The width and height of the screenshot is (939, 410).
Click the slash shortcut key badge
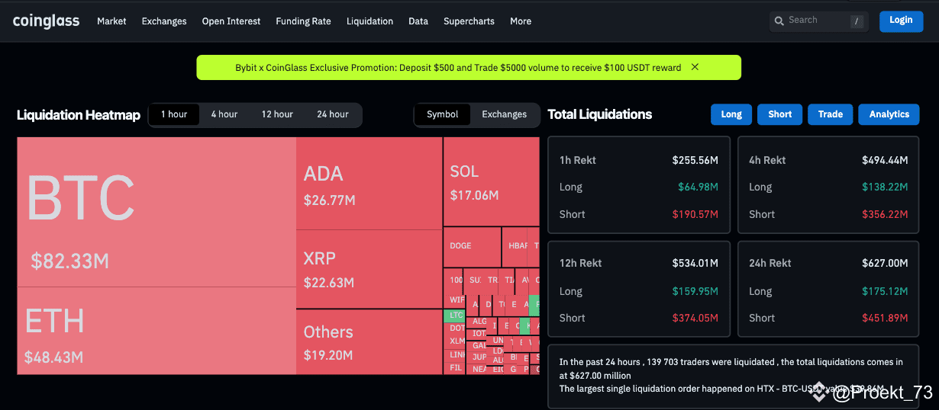[x=857, y=21]
